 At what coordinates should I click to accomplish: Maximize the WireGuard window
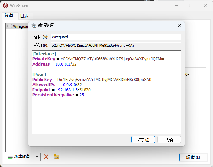click(191, 5)
